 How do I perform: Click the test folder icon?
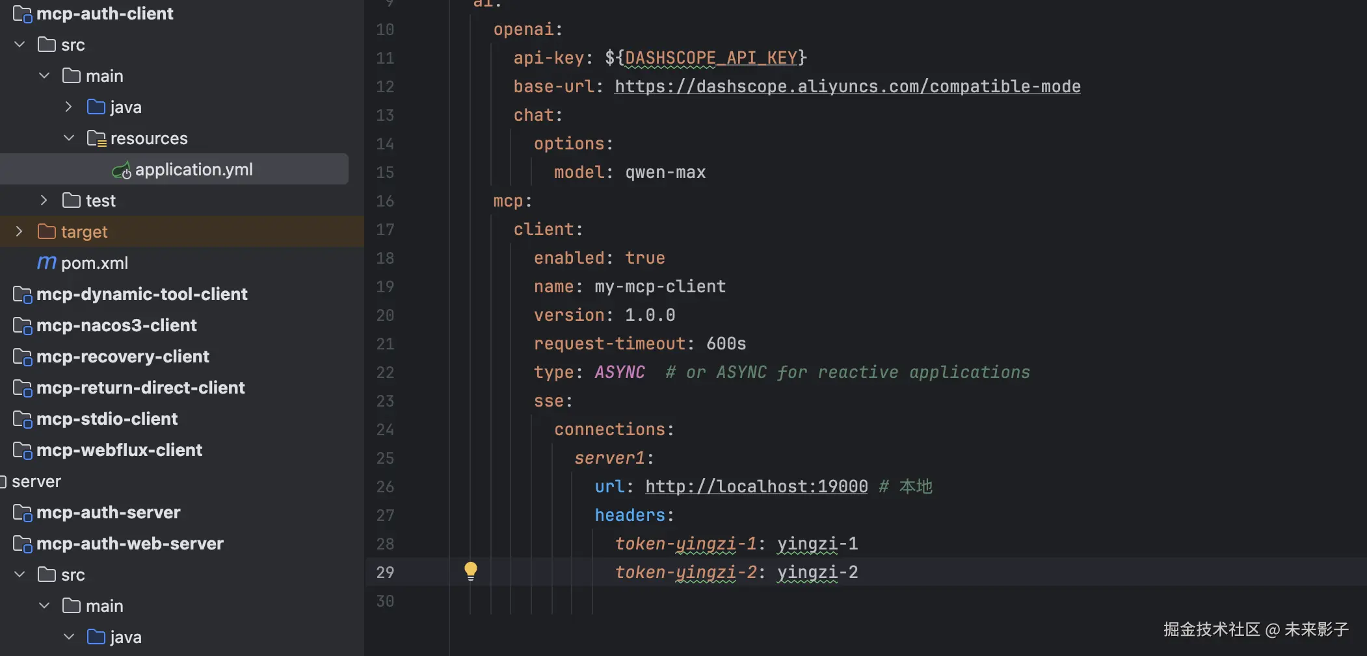click(72, 201)
